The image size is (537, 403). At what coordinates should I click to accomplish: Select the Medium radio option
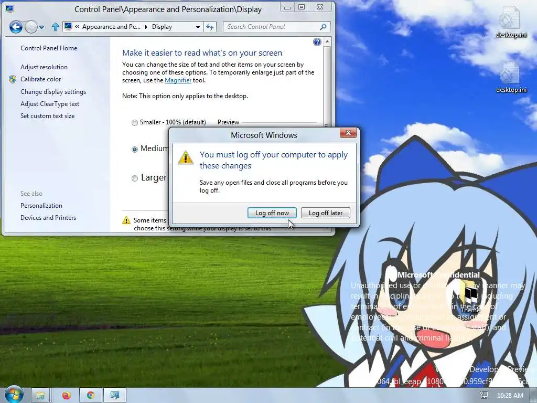point(135,149)
